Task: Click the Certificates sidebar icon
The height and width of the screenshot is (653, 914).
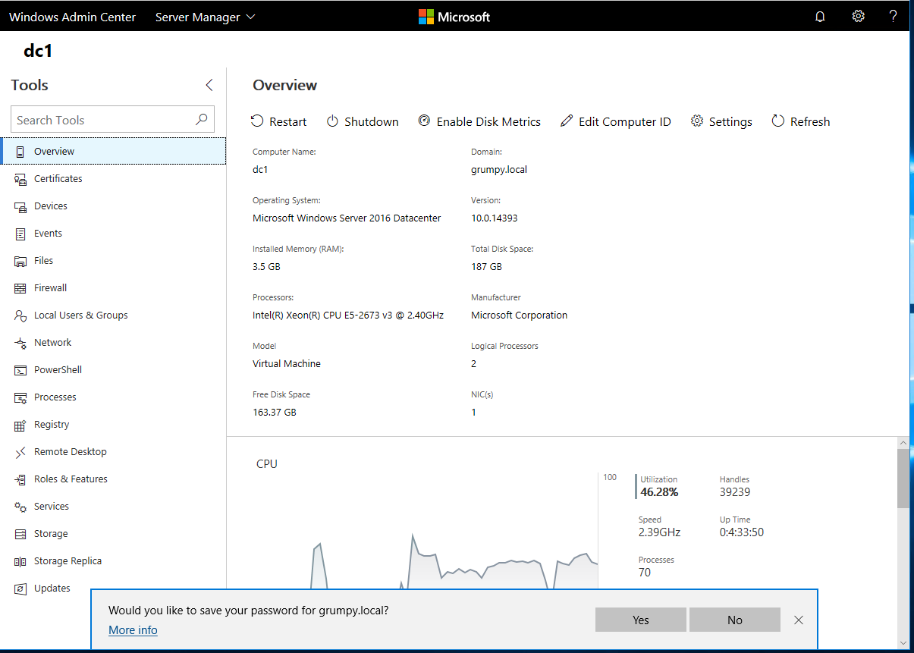Action: pos(20,179)
